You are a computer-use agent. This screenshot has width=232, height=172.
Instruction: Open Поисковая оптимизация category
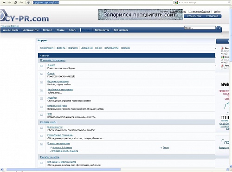[53, 60]
